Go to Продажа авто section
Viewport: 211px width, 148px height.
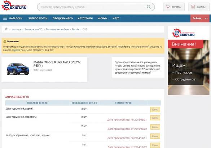coord(63,18)
